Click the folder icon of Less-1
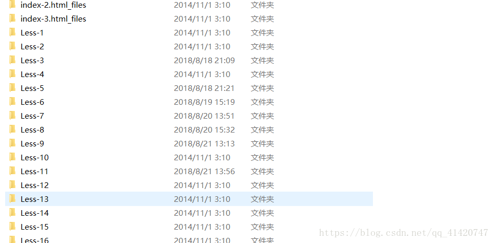 tap(12, 32)
